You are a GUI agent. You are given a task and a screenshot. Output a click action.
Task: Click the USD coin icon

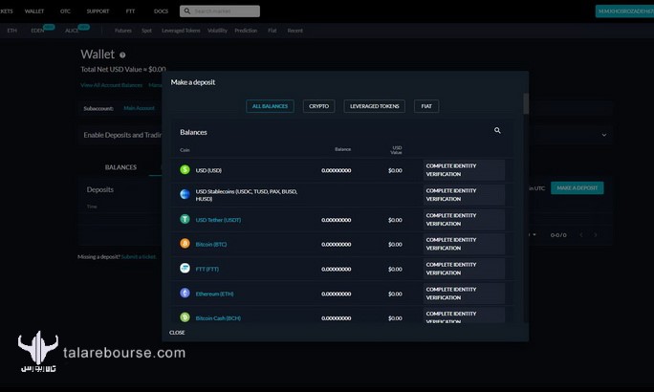185,170
